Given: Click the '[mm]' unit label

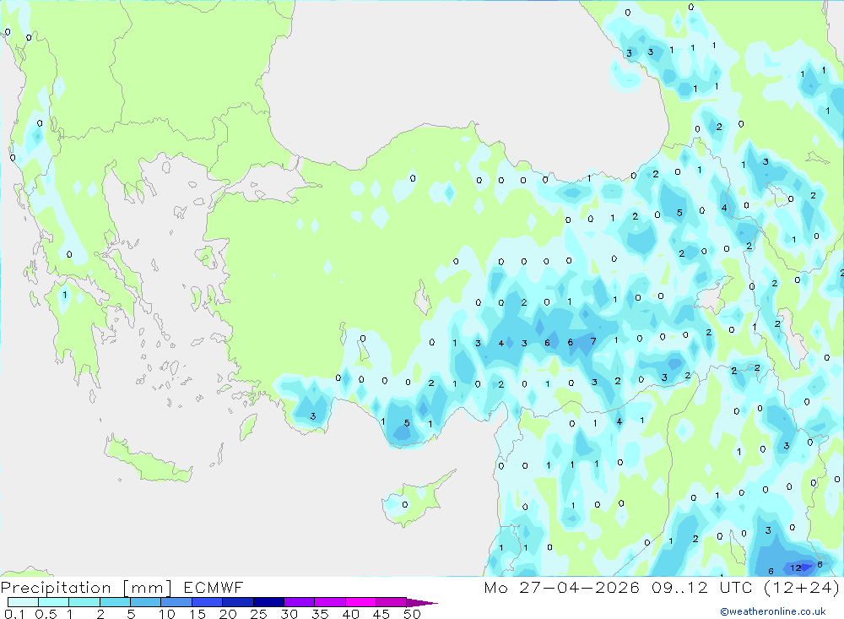Looking at the screenshot, I should click(x=148, y=588).
